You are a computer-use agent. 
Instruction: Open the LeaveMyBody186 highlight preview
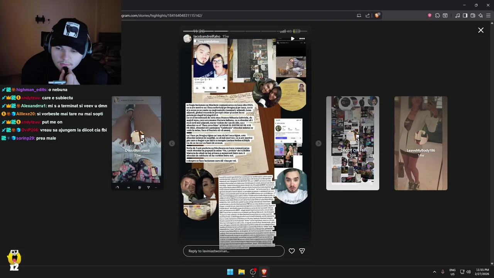pyautogui.click(x=421, y=143)
